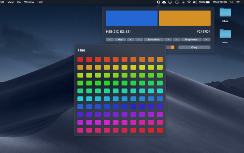
Task: Decrease saturation with the minus button
Action: pyautogui.click(x=139, y=40)
